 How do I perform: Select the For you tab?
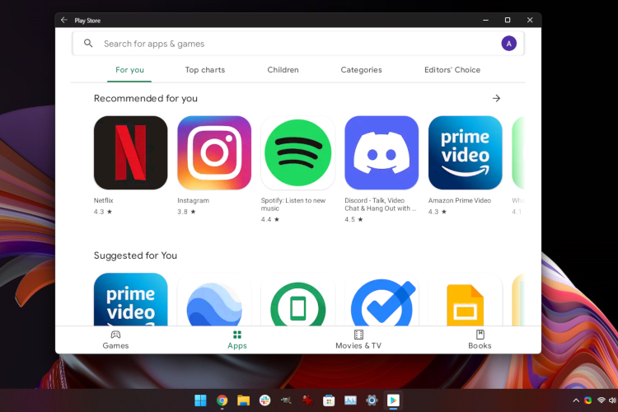pyautogui.click(x=129, y=70)
